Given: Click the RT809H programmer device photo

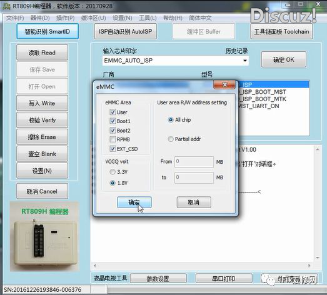Looking at the screenshot, I should tap(44, 236).
